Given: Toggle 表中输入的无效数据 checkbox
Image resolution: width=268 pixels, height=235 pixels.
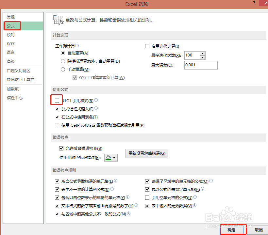Looking at the screenshot, I should 147,206.
